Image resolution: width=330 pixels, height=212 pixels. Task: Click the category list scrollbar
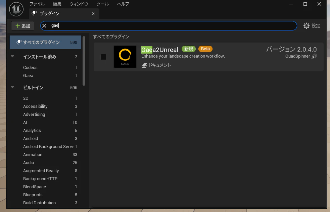point(84,61)
